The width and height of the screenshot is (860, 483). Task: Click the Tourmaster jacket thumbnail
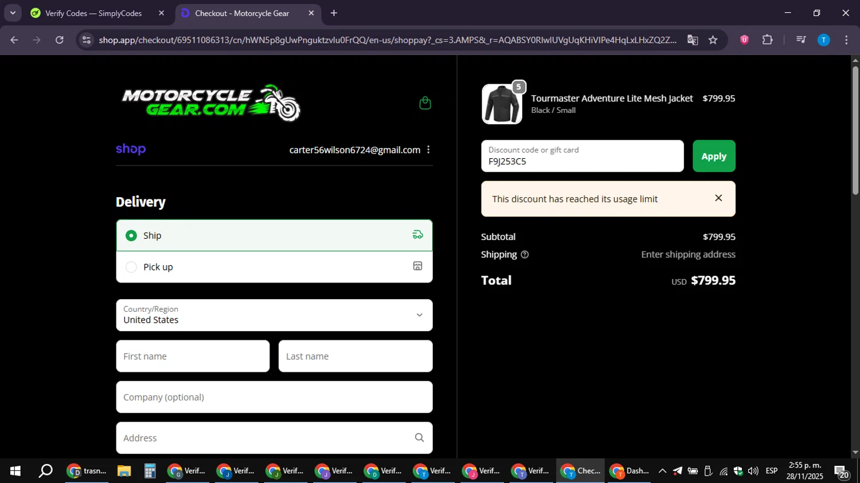[502, 104]
